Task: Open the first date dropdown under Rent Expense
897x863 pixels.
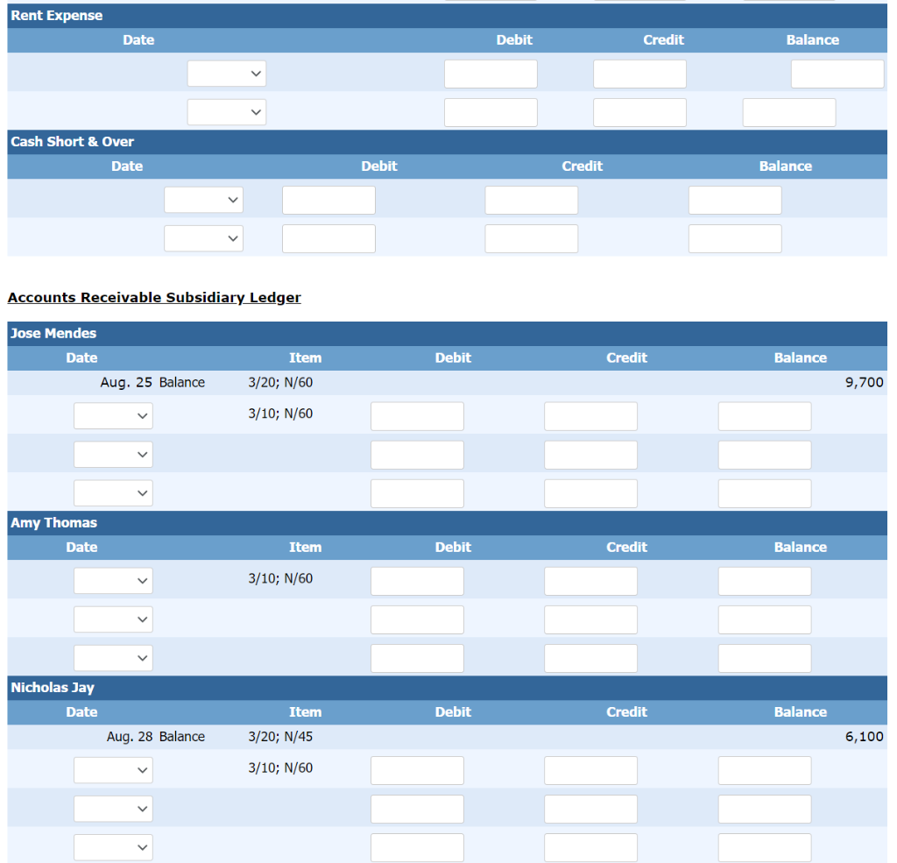Action: [x=226, y=74]
